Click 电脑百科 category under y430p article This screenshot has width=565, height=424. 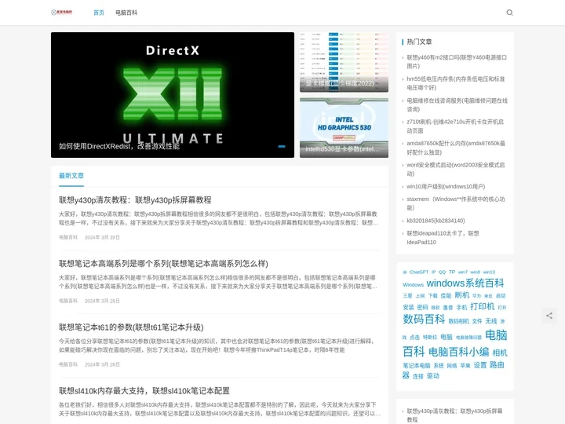tap(68, 237)
